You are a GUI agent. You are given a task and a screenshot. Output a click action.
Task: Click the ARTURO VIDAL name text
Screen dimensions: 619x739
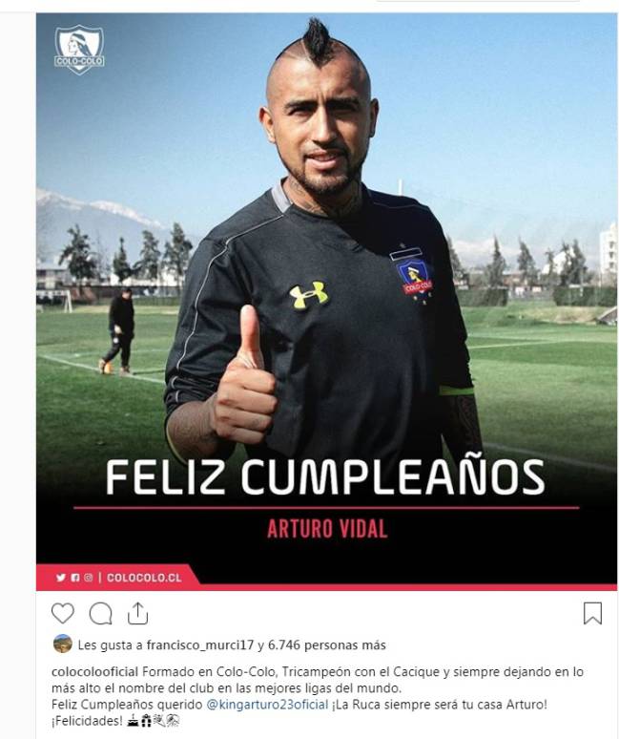click(327, 529)
